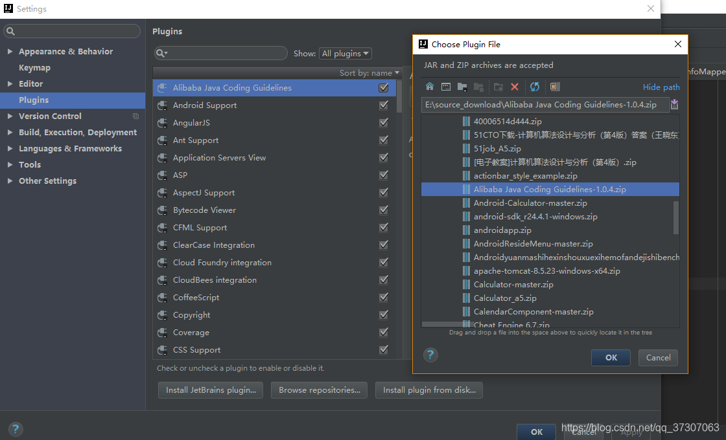Toggle CFML Support plugin checkbox
Viewport: 726px width, 440px height.
383,228
